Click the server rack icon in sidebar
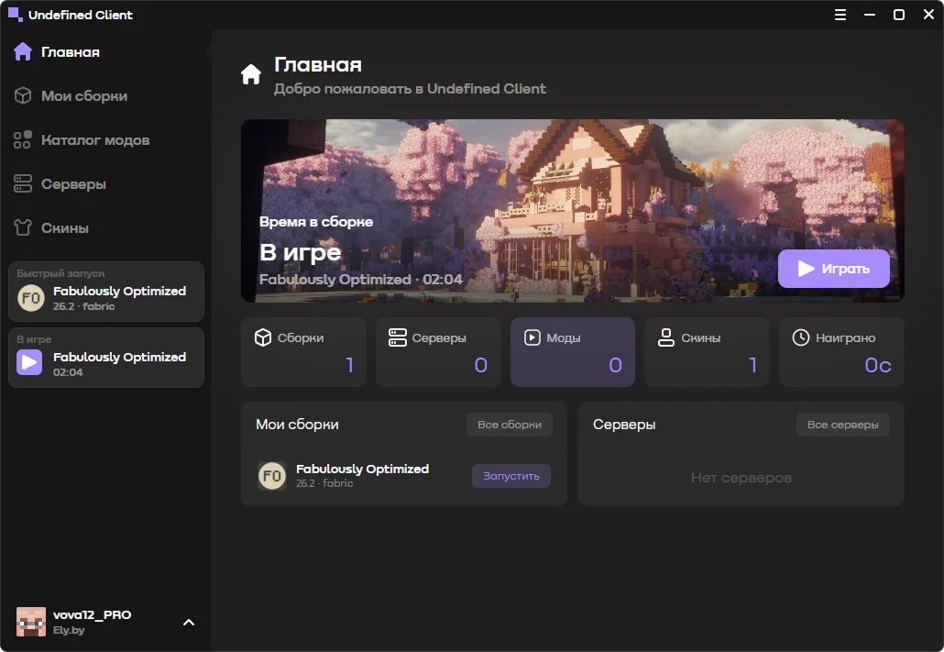The width and height of the screenshot is (944, 652). pos(23,183)
